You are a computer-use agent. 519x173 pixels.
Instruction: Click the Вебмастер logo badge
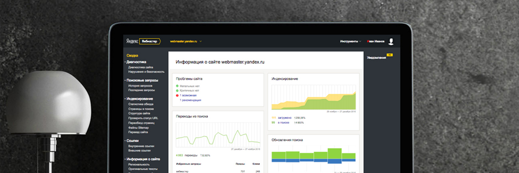click(150, 41)
